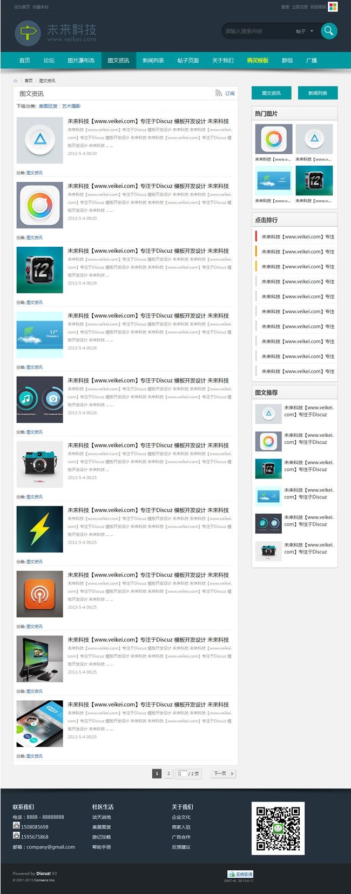Click the 找回密码 link
Viewport: 351px width, 894px height.
318,7
